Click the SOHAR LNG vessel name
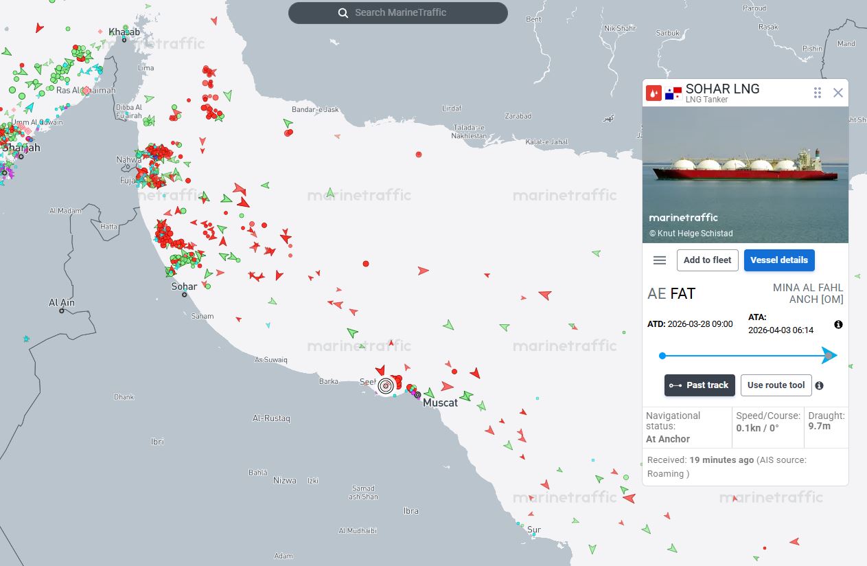This screenshot has width=867, height=566. tap(722, 89)
